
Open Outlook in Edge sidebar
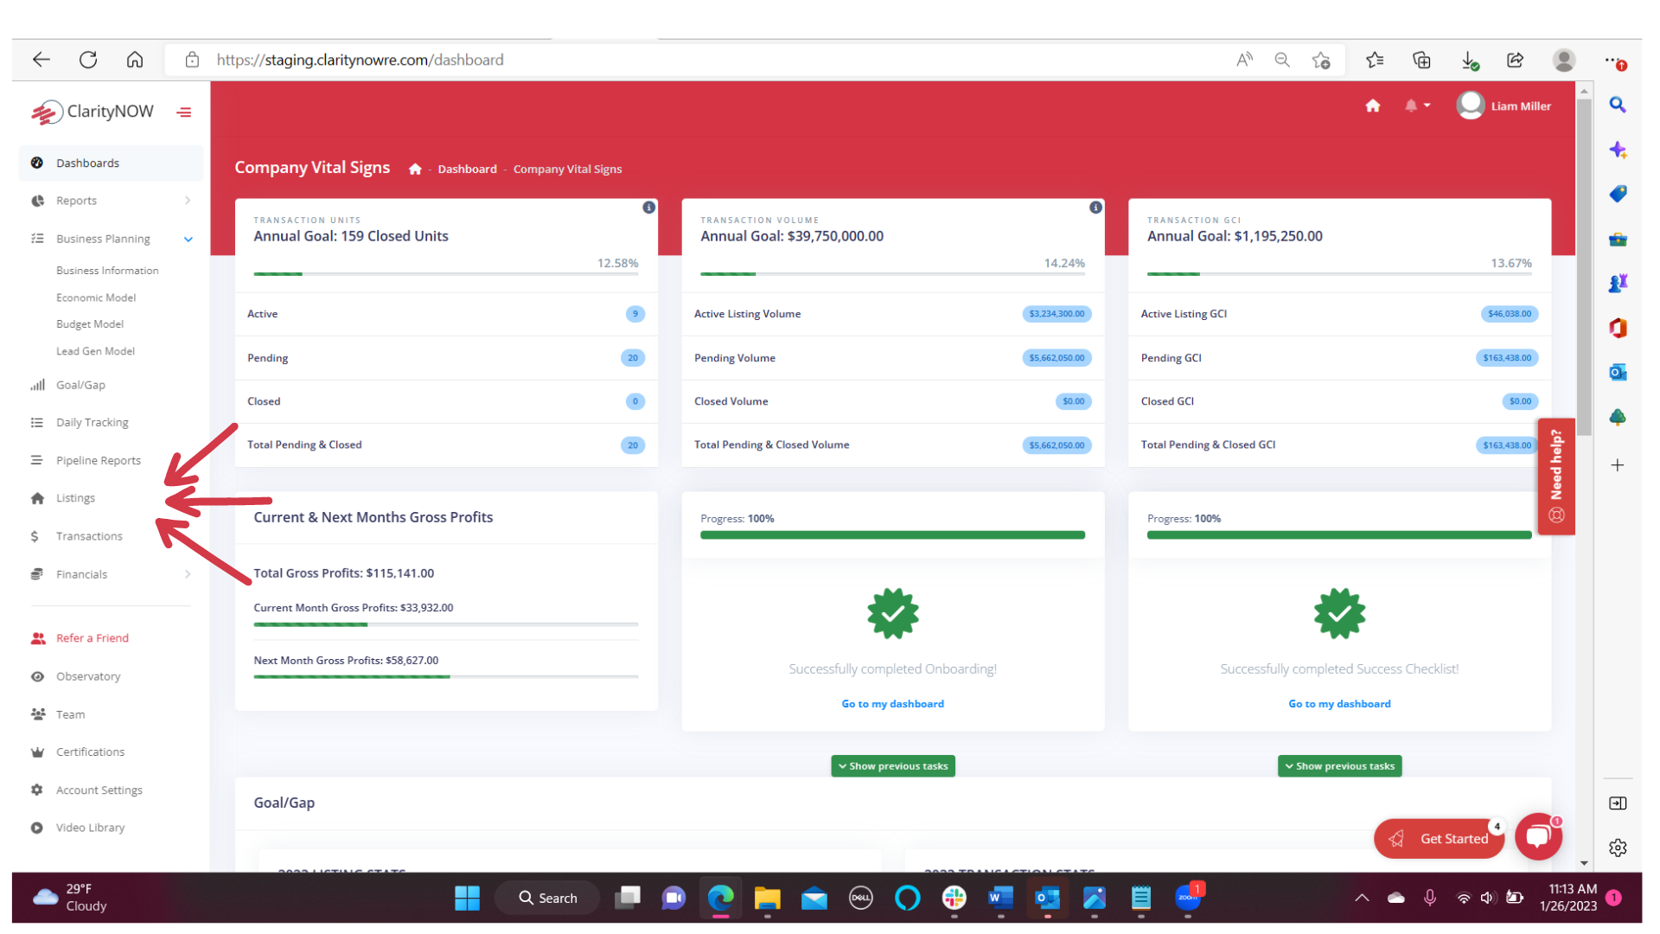tap(1618, 373)
